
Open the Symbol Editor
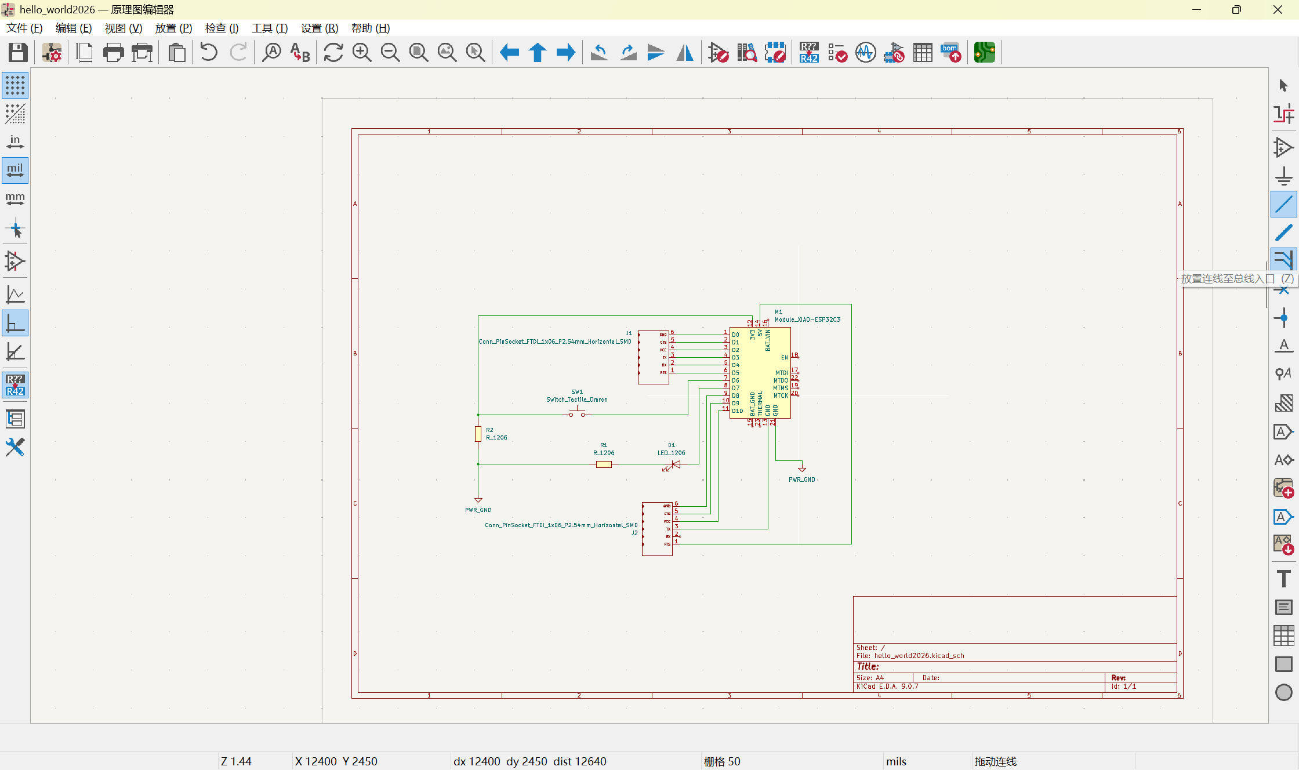click(x=718, y=52)
